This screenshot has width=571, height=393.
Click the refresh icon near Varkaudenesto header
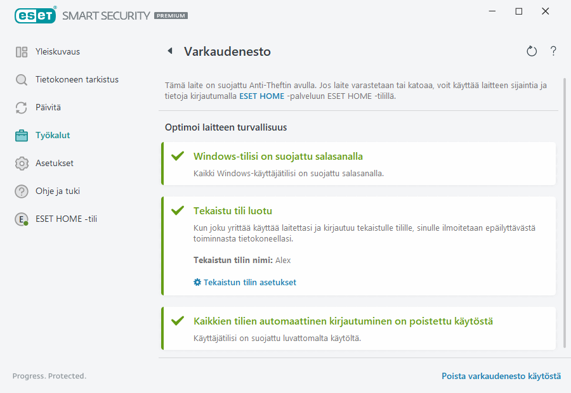pos(532,51)
